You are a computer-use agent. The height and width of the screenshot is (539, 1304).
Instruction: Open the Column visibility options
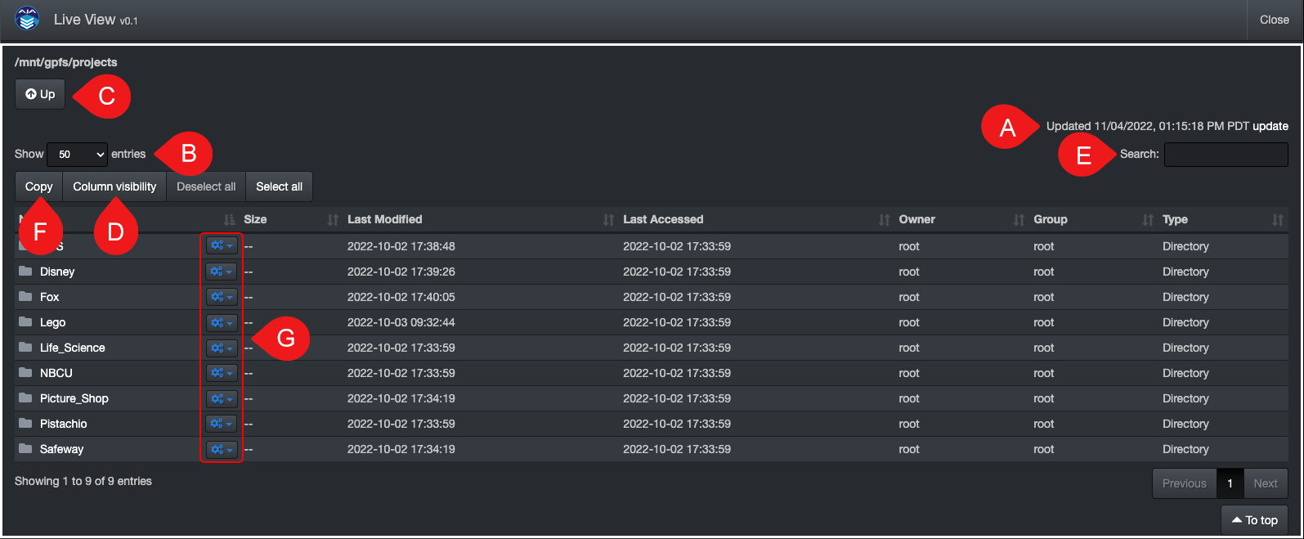click(x=114, y=186)
